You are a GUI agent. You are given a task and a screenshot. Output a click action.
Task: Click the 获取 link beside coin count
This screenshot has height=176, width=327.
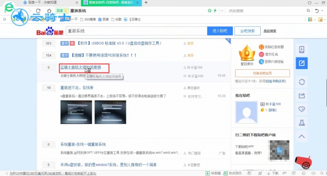click(x=272, y=110)
